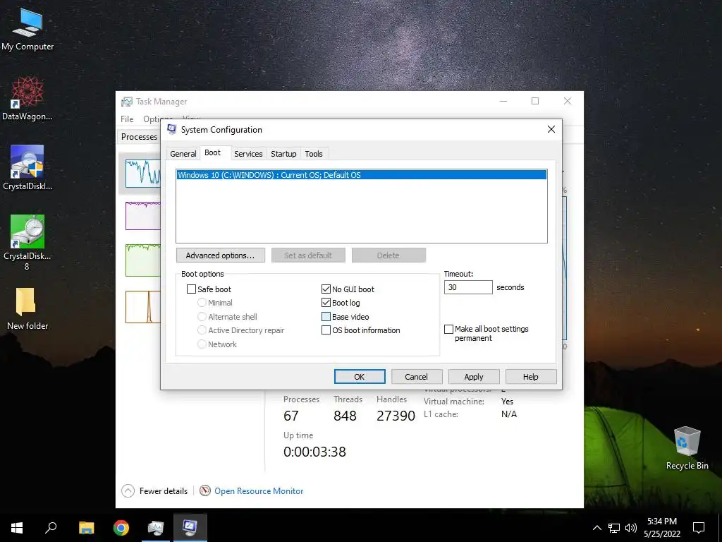Show hidden system tray icons
The height and width of the screenshot is (542, 722).
pos(596,528)
